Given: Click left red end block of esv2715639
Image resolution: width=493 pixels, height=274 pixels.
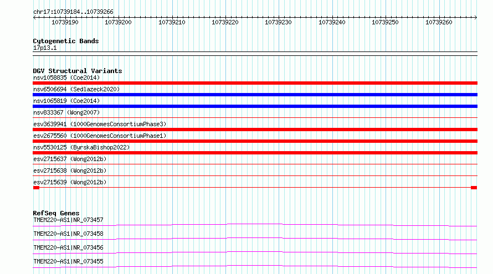Looking at the screenshot, I should (x=36, y=188).
